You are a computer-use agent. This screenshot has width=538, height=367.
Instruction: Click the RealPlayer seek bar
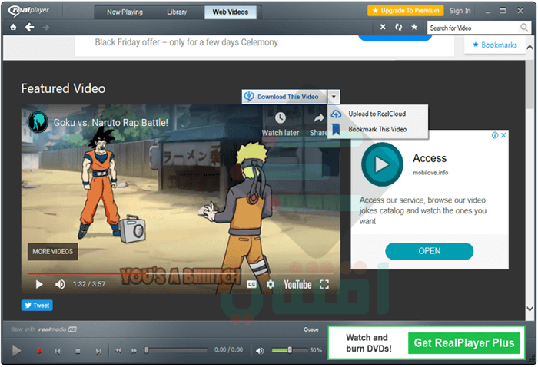pyautogui.click(x=176, y=350)
